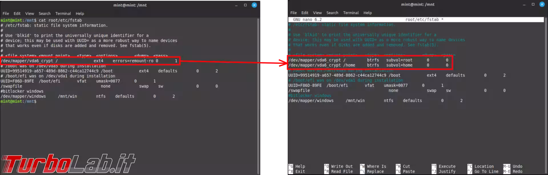Viewport: 548px width, 175px height.
Task: Place cursor on subvol=home fstab line
Action: [399, 65]
